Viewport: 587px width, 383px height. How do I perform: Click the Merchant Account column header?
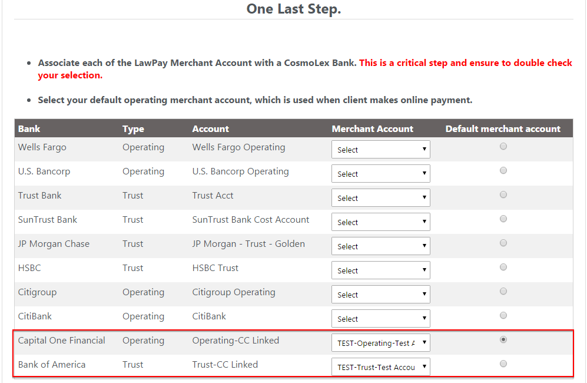point(373,129)
